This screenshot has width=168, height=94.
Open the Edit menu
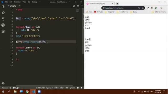11,2
